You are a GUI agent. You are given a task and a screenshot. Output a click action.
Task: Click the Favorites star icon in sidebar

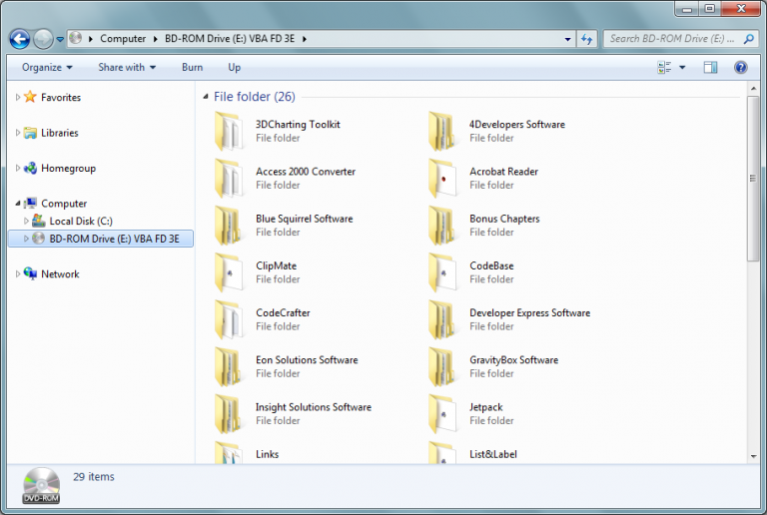tap(31, 98)
